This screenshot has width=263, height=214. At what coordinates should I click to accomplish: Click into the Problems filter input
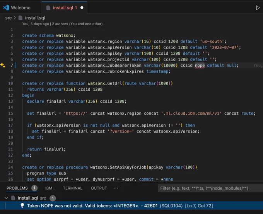click(210, 188)
